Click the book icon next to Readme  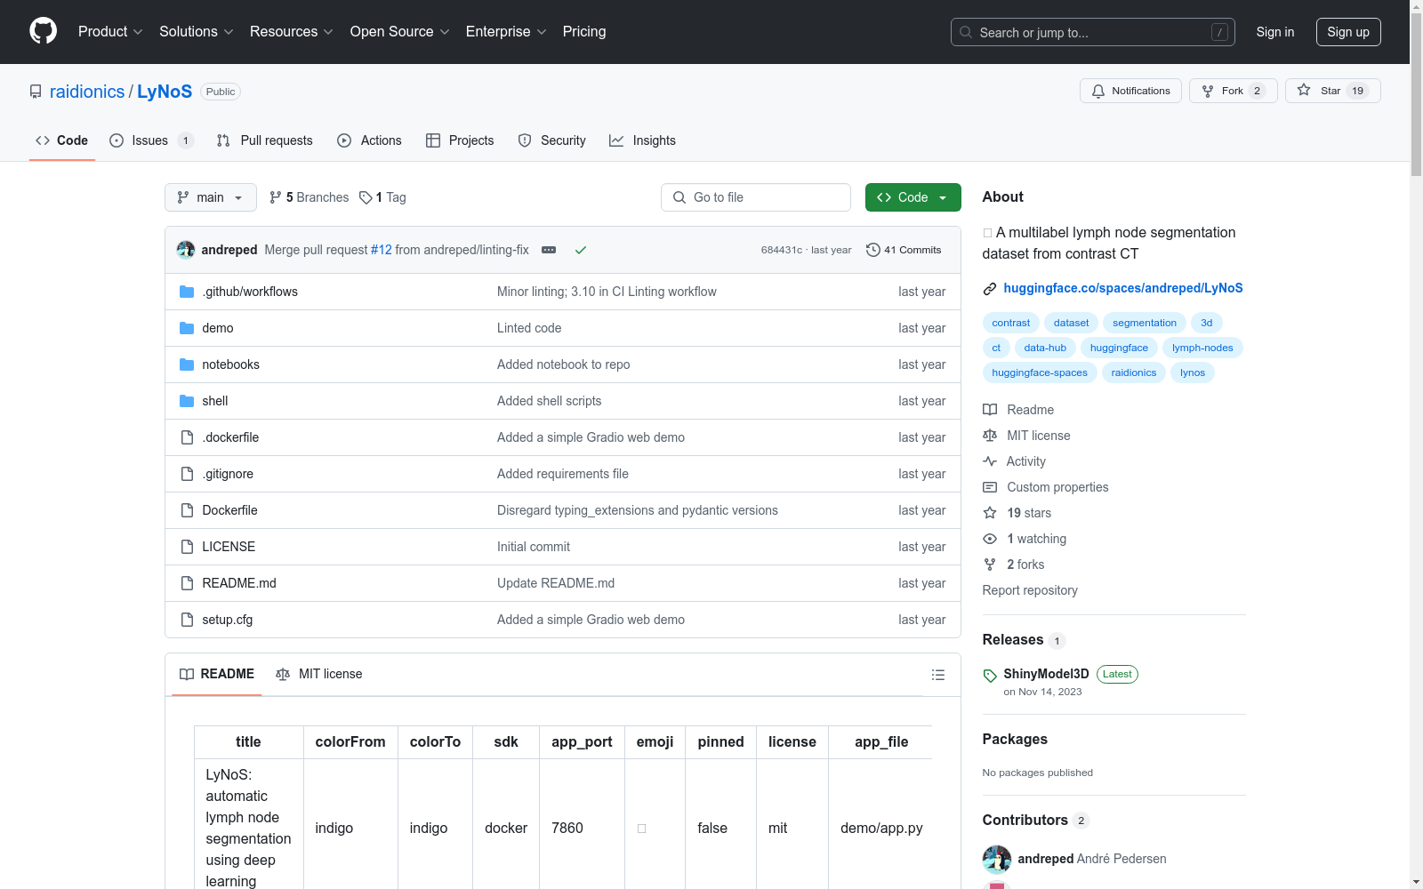(990, 410)
